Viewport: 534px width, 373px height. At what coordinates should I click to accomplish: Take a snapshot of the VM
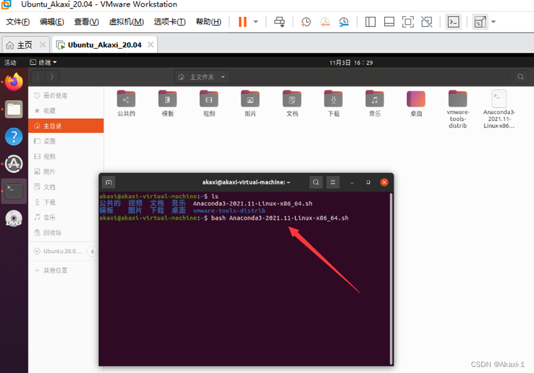306,22
